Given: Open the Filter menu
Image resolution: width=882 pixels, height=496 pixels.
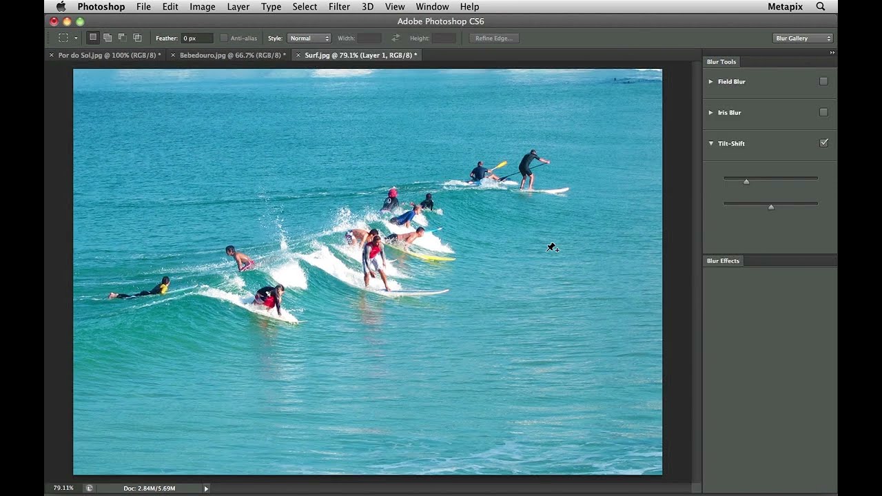Looking at the screenshot, I should 339,7.
